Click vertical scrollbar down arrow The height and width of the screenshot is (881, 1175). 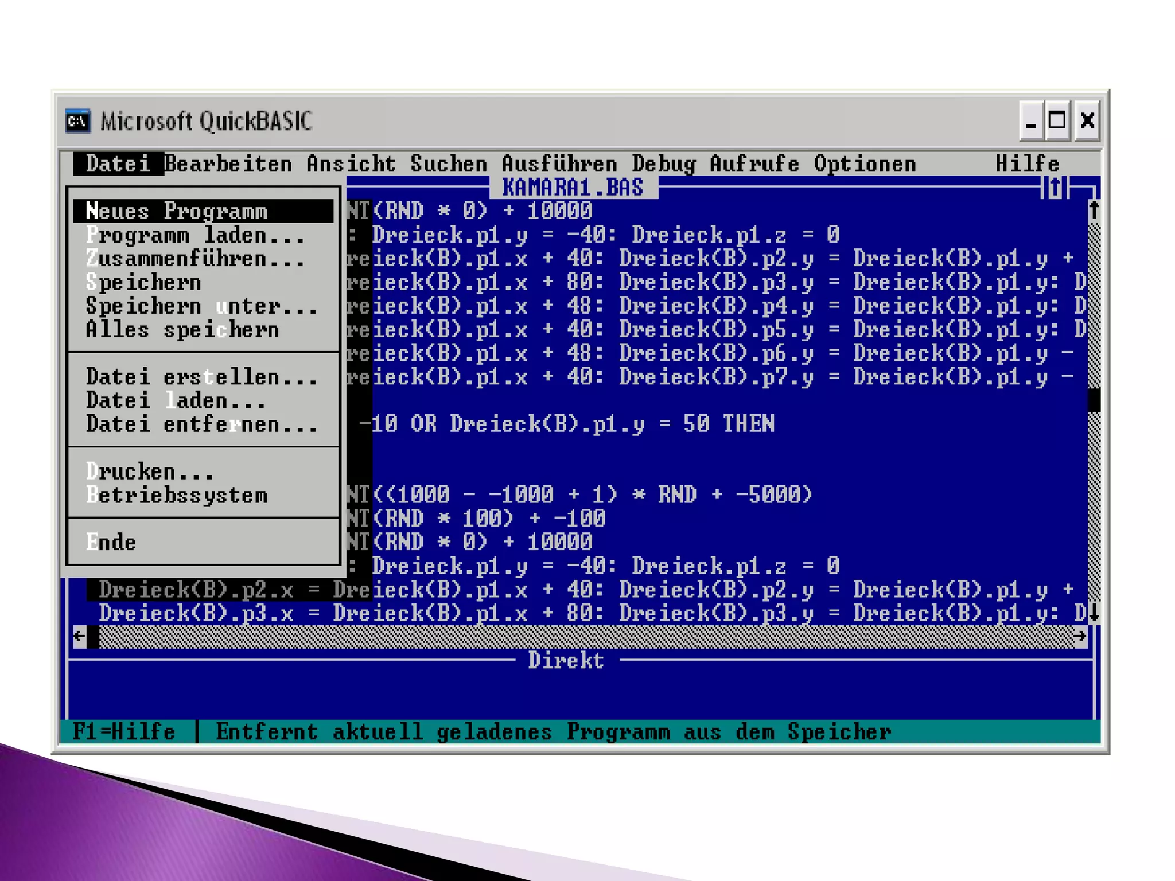click(x=1094, y=613)
